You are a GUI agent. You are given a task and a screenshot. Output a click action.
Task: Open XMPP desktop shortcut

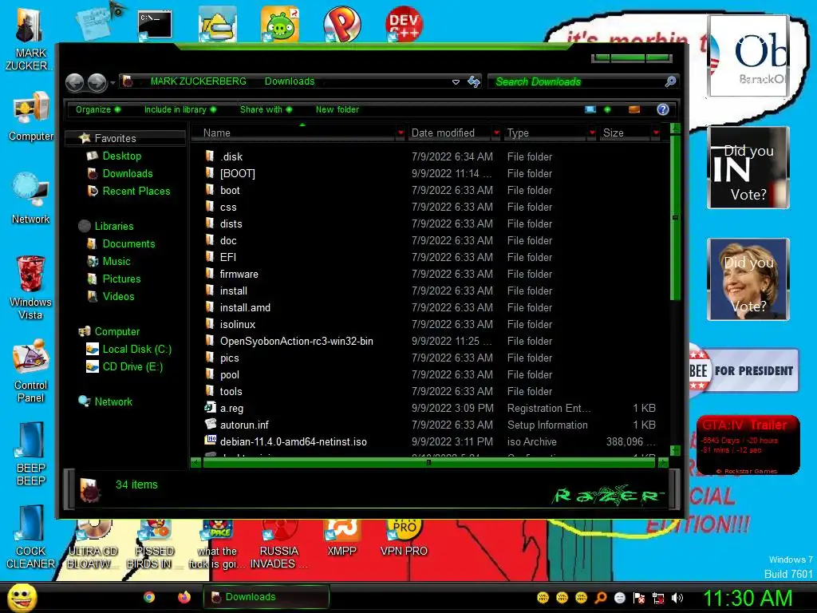point(341,538)
